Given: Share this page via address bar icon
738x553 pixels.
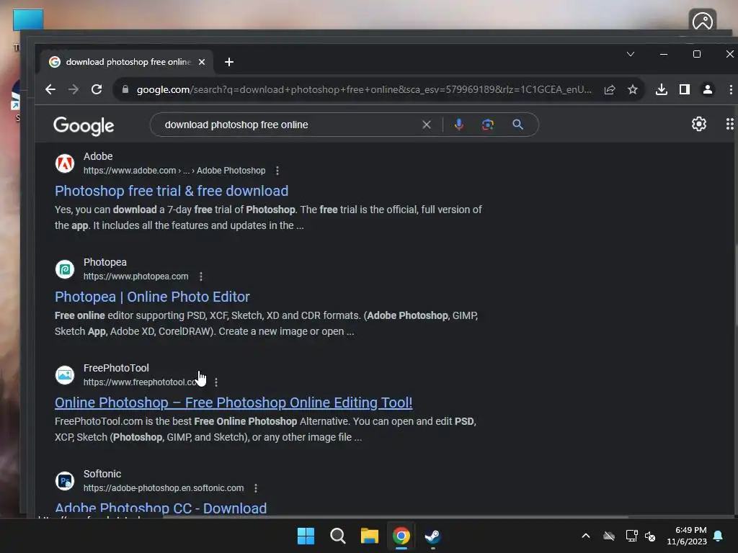Looking at the screenshot, I should tap(610, 89).
